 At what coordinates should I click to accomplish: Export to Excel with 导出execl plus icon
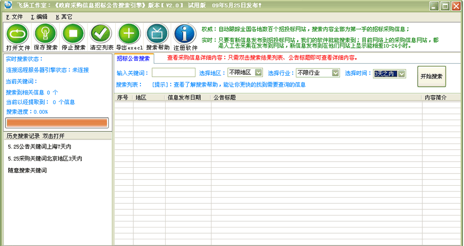129,34
